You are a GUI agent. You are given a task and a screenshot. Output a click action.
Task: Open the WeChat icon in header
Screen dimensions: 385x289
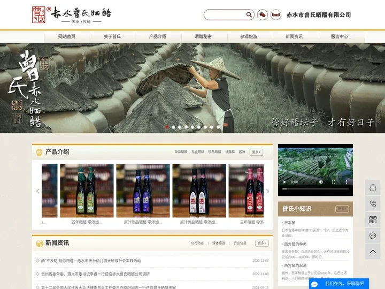[x=263, y=15]
